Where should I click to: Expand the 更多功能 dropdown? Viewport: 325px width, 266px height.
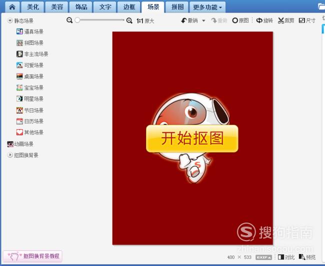click(x=207, y=7)
